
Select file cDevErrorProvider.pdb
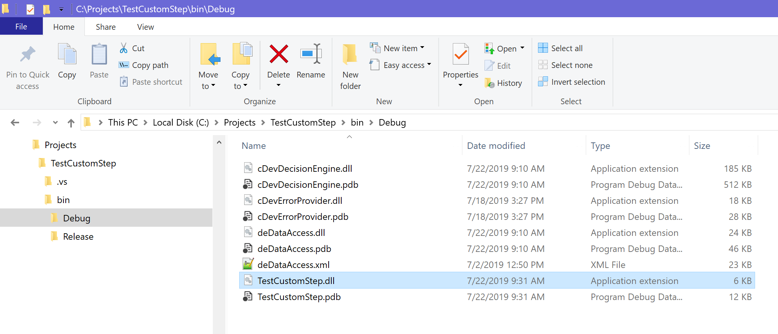tap(303, 217)
